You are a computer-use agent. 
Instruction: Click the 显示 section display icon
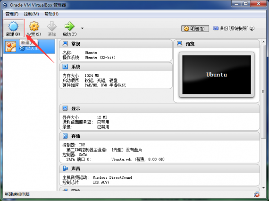pyautogui.click(x=65, y=109)
